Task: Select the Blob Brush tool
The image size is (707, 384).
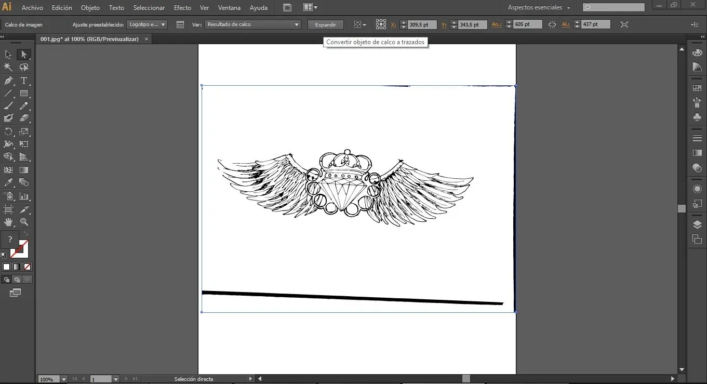Action: point(8,118)
